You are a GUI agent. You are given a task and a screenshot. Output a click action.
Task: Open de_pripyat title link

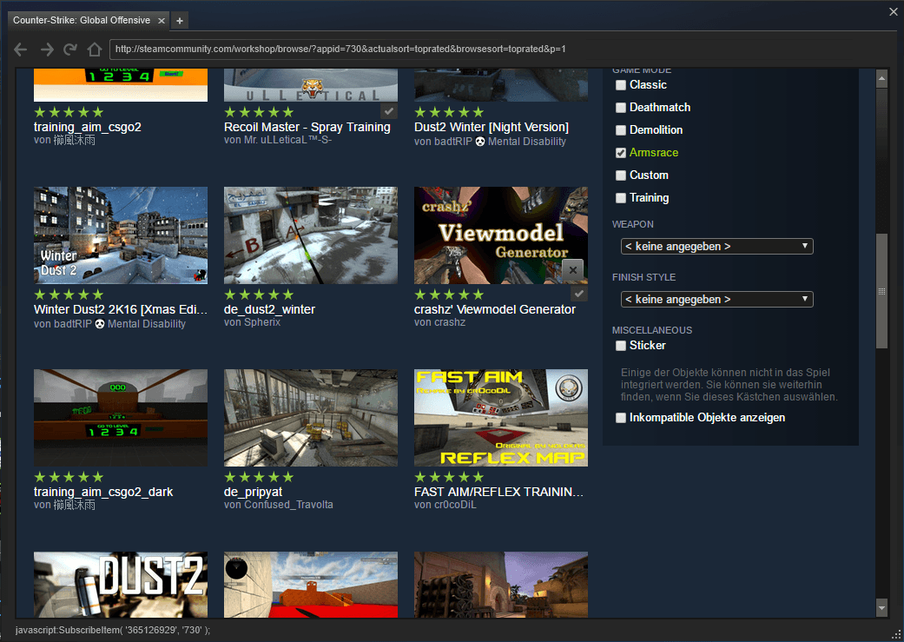pos(254,492)
